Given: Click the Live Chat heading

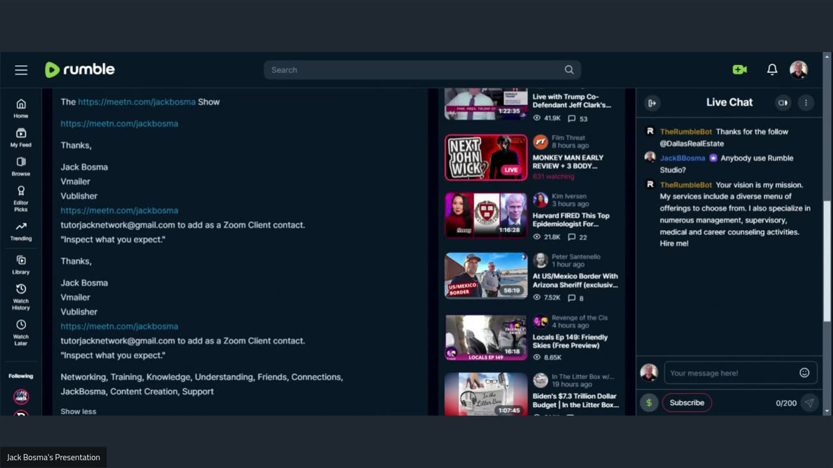Looking at the screenshot, I should tap(730, 102).
